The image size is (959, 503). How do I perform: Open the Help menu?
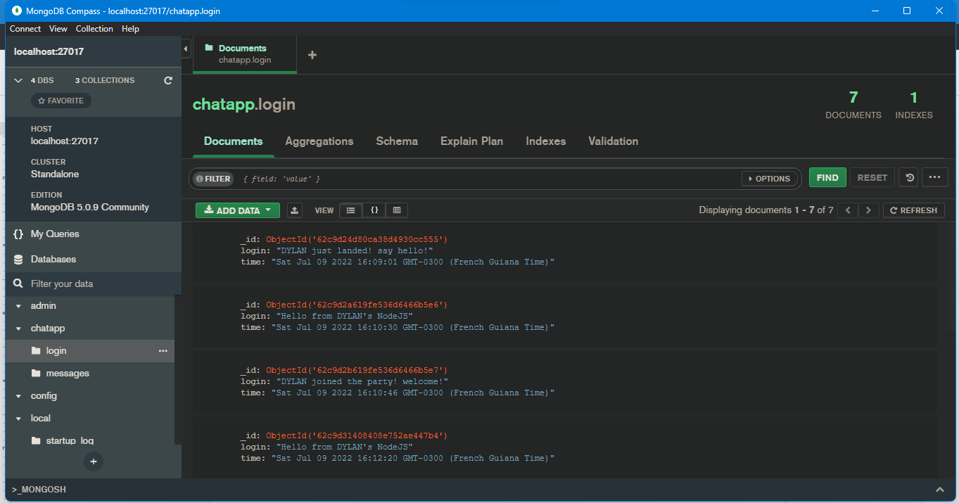point(130,29)
